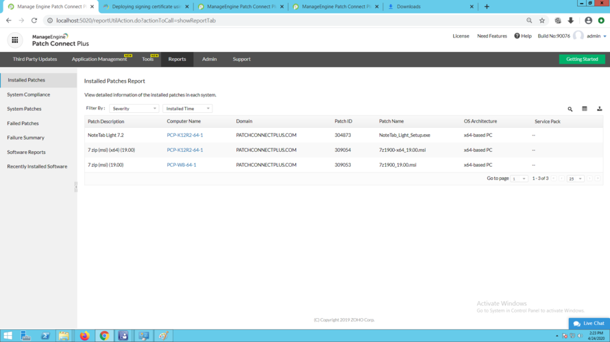
Task: Open Firefox from the taskbar
Action: 84,336
